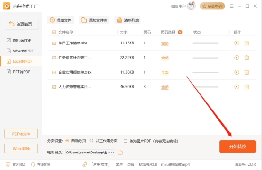Click 添加文件夹 to add a folder

coord(94,20)
